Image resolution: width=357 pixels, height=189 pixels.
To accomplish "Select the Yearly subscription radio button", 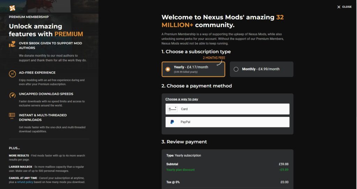I will [x=168, y=69].
